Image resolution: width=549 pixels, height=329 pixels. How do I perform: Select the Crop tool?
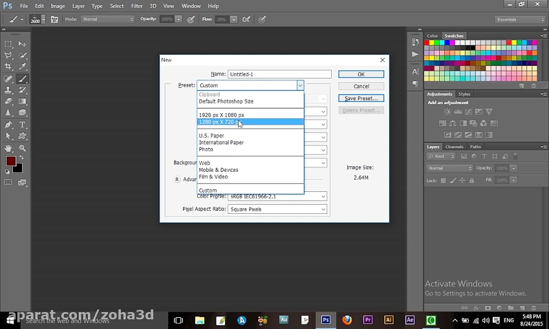tap(9, 66)
